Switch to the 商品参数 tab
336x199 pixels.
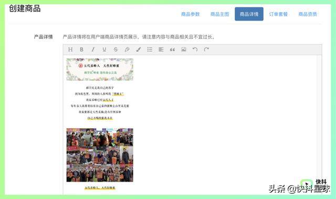(x=190, y=14)
